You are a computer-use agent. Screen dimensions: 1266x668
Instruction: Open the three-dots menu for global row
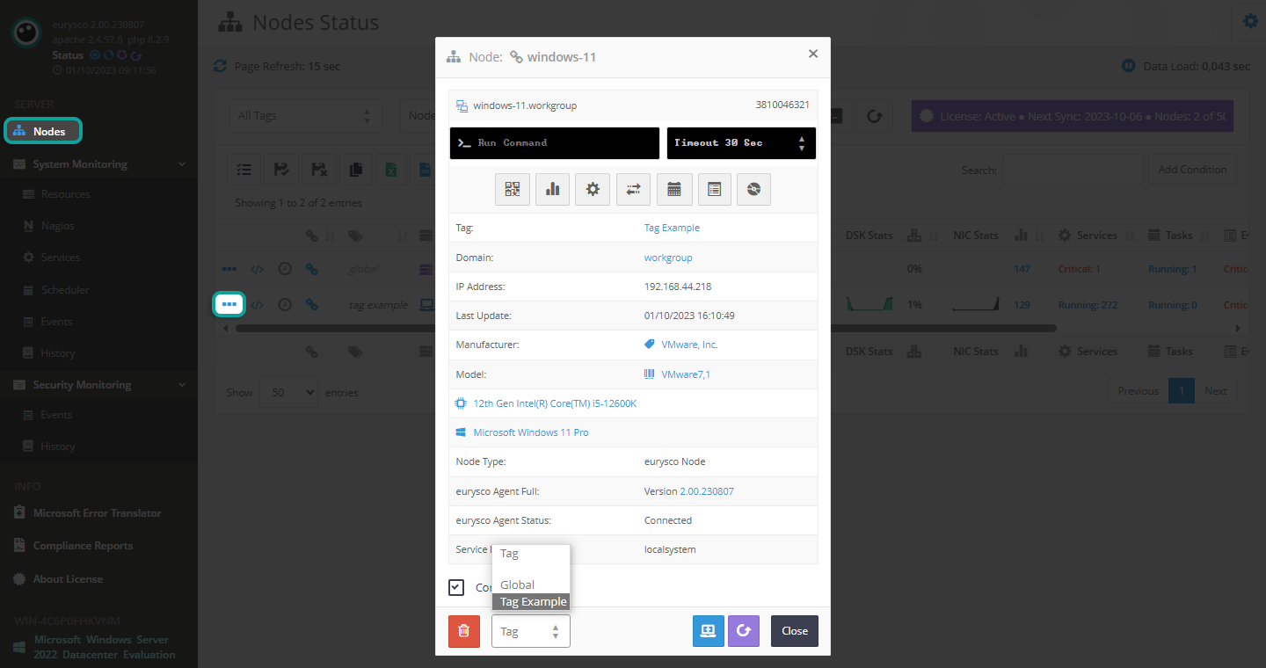click(x=229, y=269)
